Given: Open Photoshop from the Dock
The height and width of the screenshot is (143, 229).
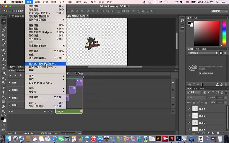Looking at the screenshot, I should 178,139.
